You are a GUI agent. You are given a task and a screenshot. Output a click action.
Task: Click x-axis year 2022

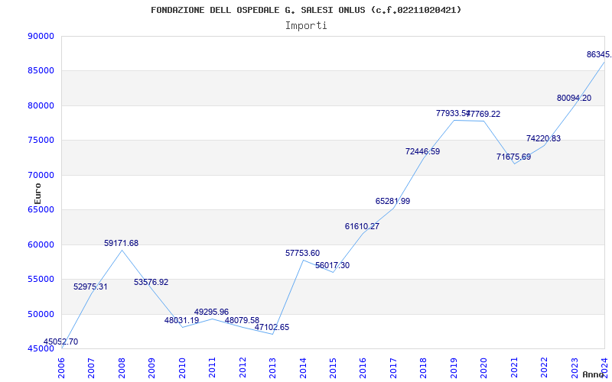[544, 368]
